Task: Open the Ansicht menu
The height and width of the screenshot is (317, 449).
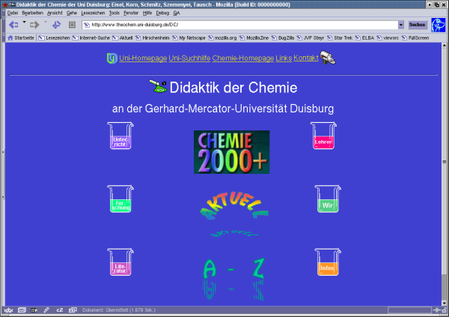Action: 55,13
